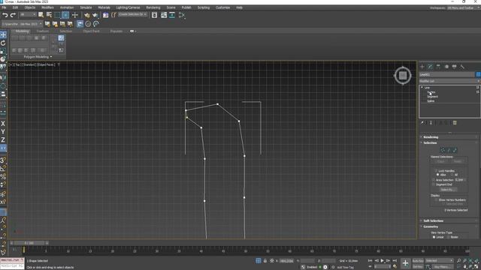The height and width of the screenshot is (270, 481).
Task: Click the Play Animation button
Action: tap(383, 261)
